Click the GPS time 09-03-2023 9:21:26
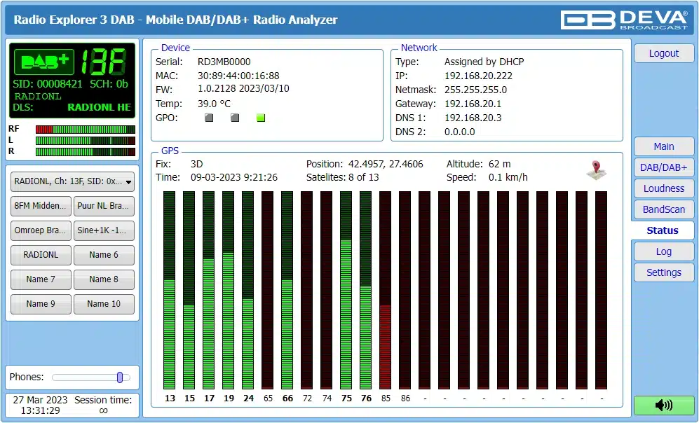 234,177
